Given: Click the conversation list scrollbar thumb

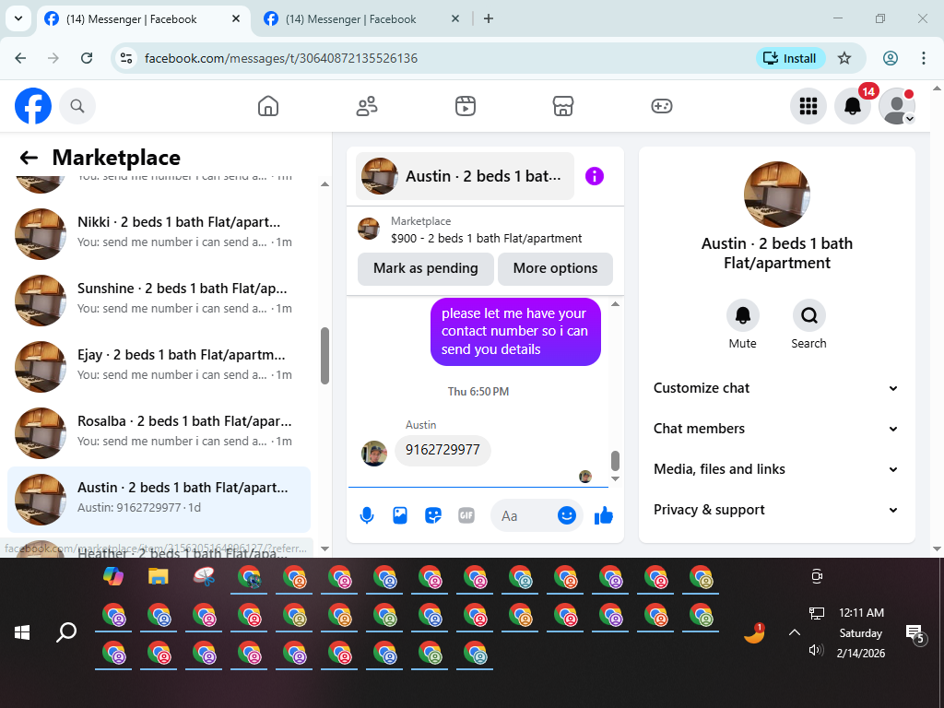Looking at the screenshot, I should click(325, 355).
